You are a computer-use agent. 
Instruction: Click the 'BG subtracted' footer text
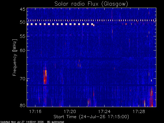pos(56,122)
